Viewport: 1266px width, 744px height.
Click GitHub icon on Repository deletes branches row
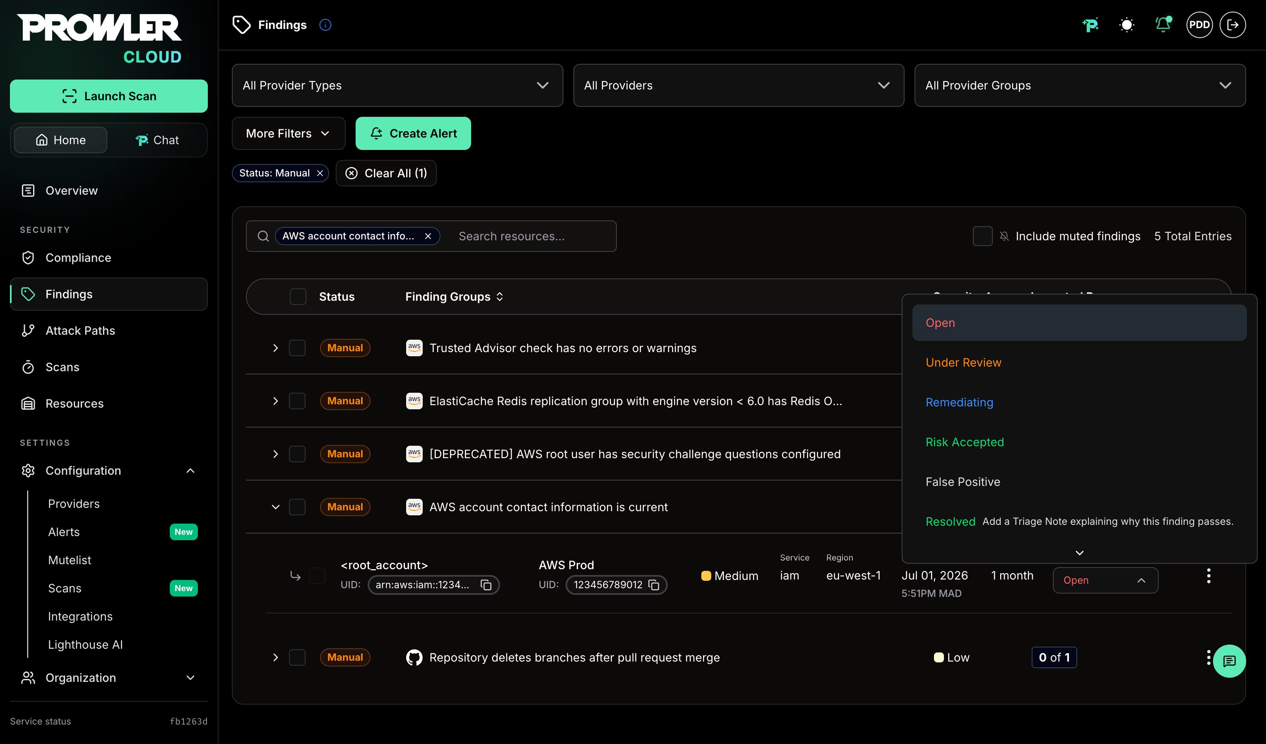pyautogui.click(x=414, y=657)
